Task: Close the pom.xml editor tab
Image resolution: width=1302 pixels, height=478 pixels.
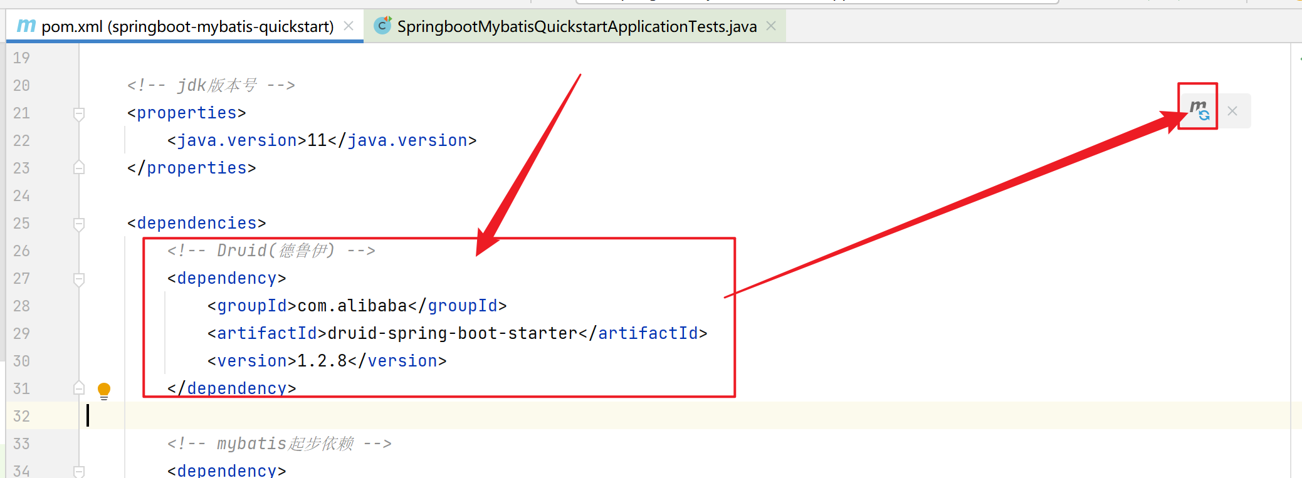Action: coord(349,26)
